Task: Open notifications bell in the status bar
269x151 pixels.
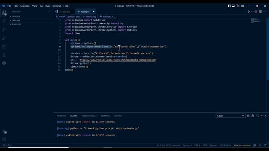Action: pyautogui.click(x=265, y=146)
